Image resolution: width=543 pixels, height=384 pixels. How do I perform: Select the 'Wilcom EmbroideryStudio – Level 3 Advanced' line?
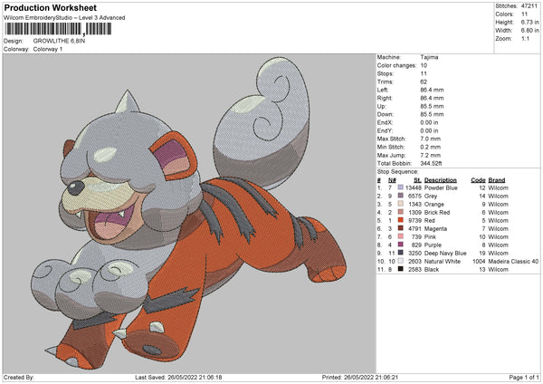(x=64, y=18)
